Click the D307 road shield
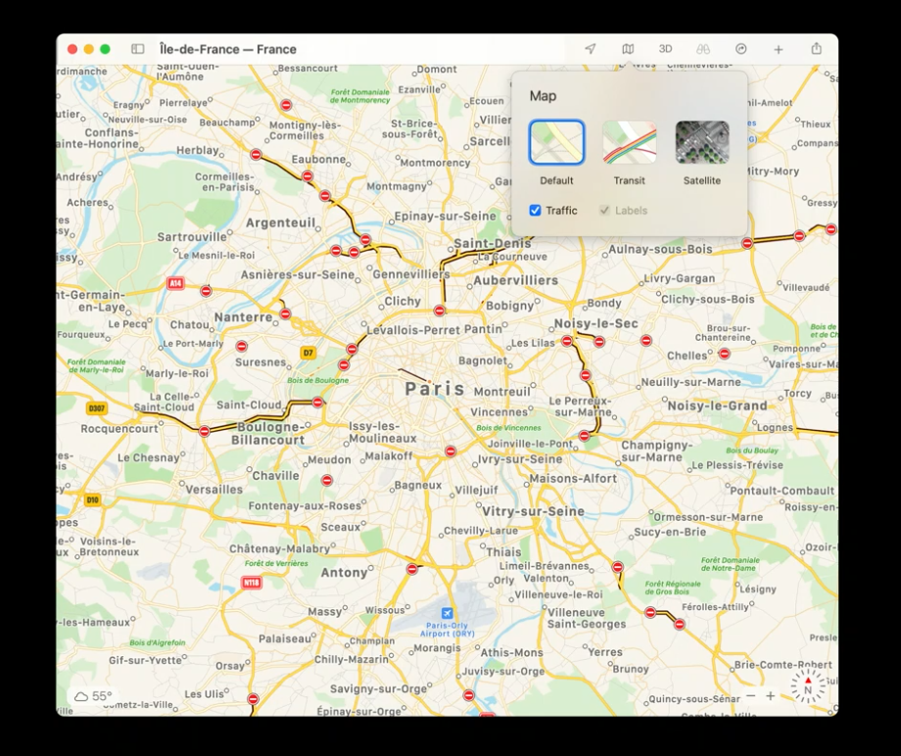The image size is (901, 756). pos(97,408)
